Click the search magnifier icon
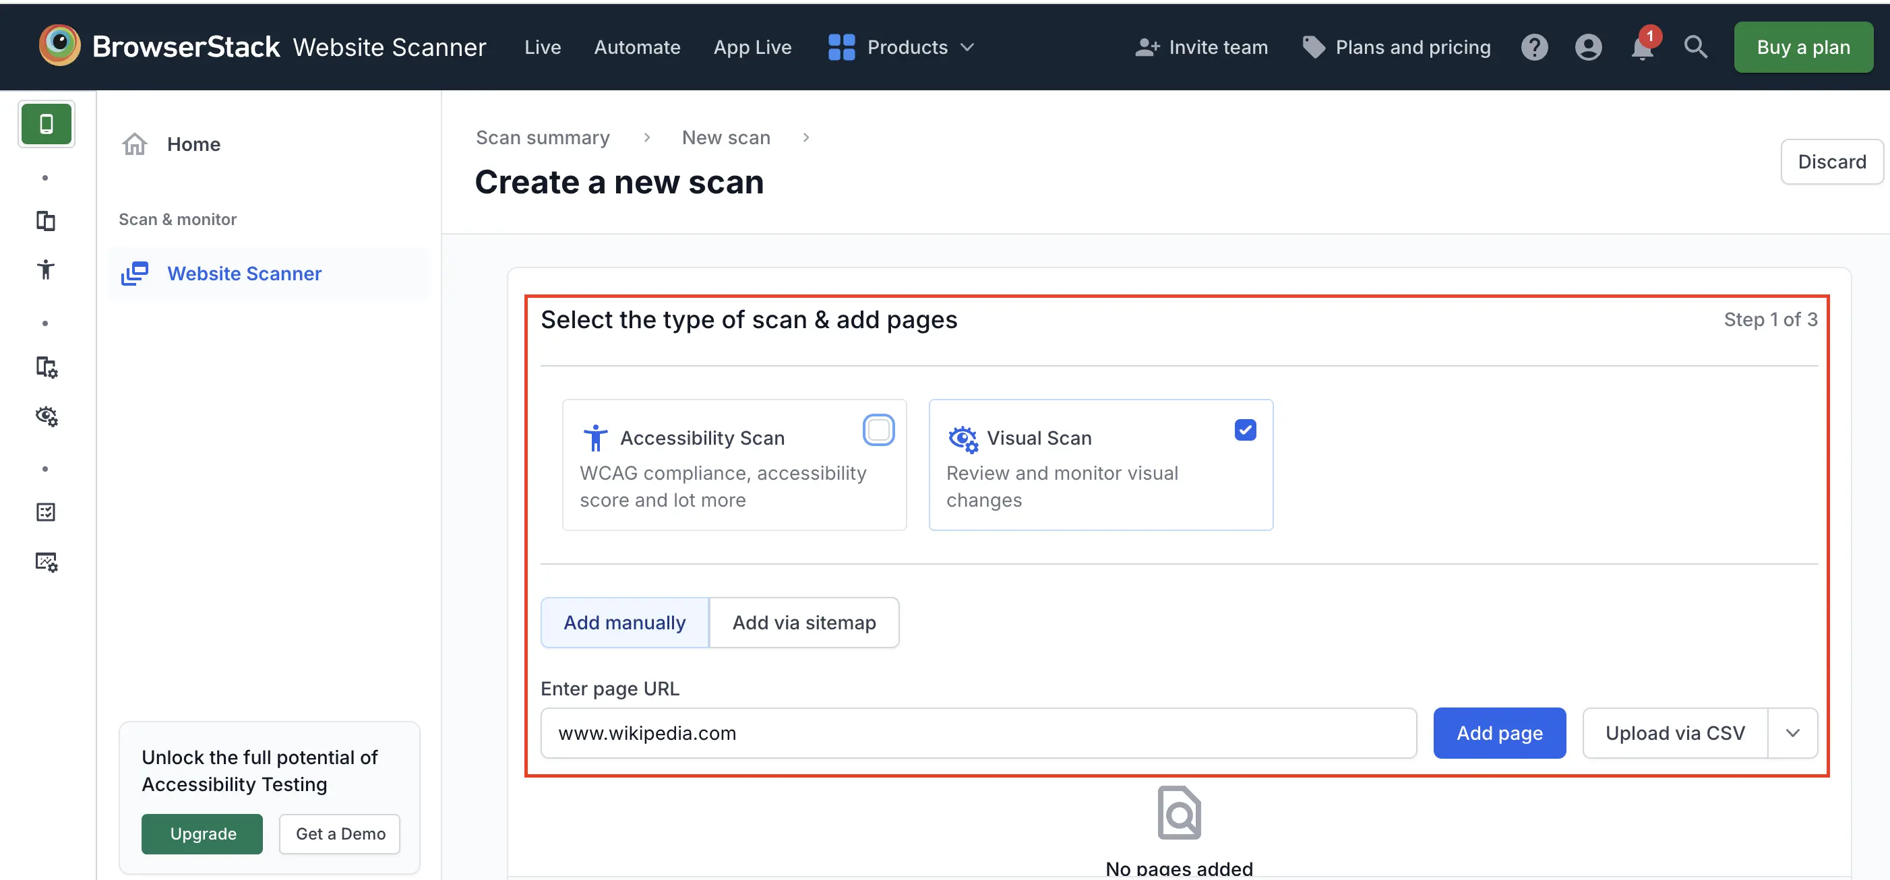The width and height of the screenshot is (1890, 880). [x=1696, y=47]
